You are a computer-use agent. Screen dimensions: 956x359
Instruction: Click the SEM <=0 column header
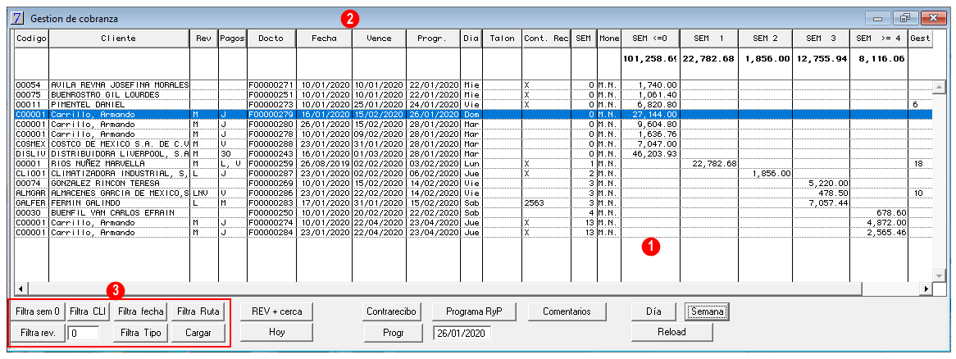pyautogui.click(x=650, y=39)
